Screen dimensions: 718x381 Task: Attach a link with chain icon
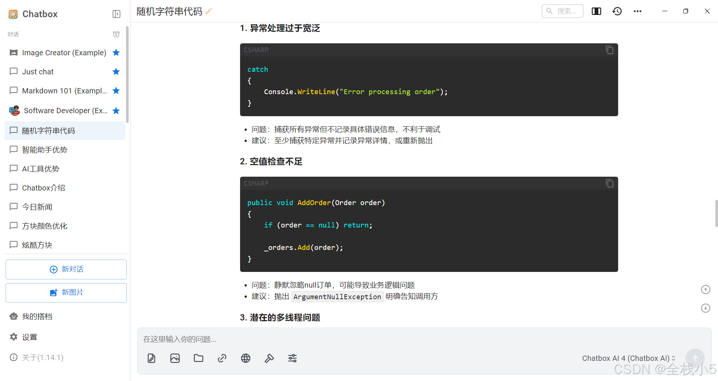point(222,358)
